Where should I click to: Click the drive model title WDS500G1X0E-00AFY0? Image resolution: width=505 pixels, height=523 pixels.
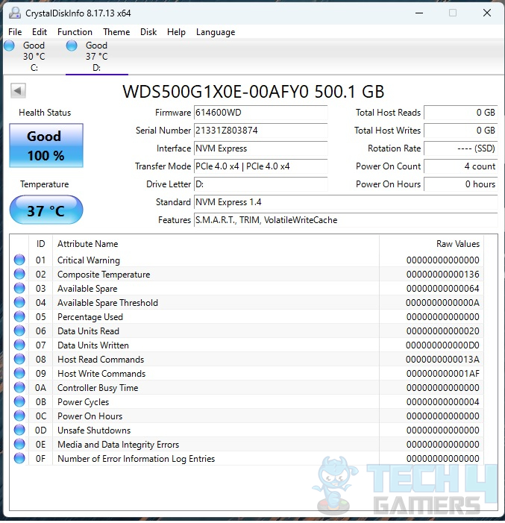(216, 91)
